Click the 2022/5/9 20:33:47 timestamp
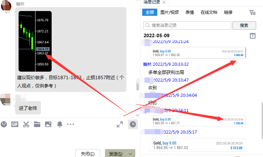263x157 pixels. (171, 80)
